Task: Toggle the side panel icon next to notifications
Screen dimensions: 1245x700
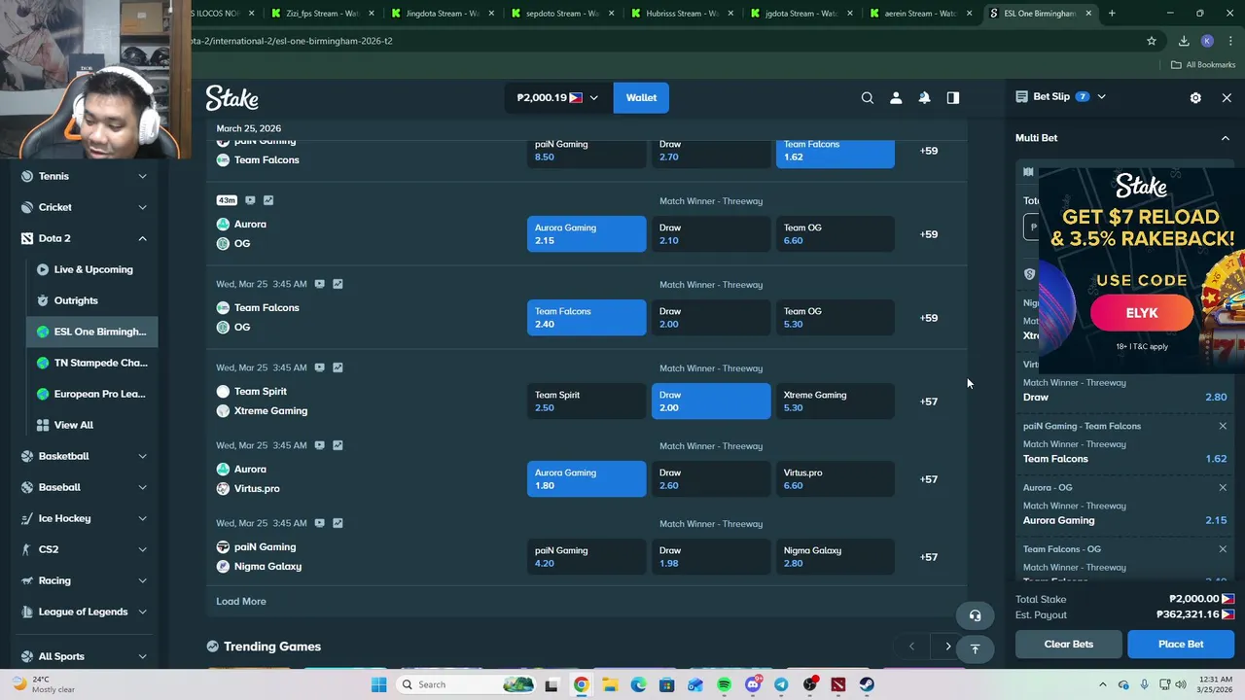Action: click(953, 97)
